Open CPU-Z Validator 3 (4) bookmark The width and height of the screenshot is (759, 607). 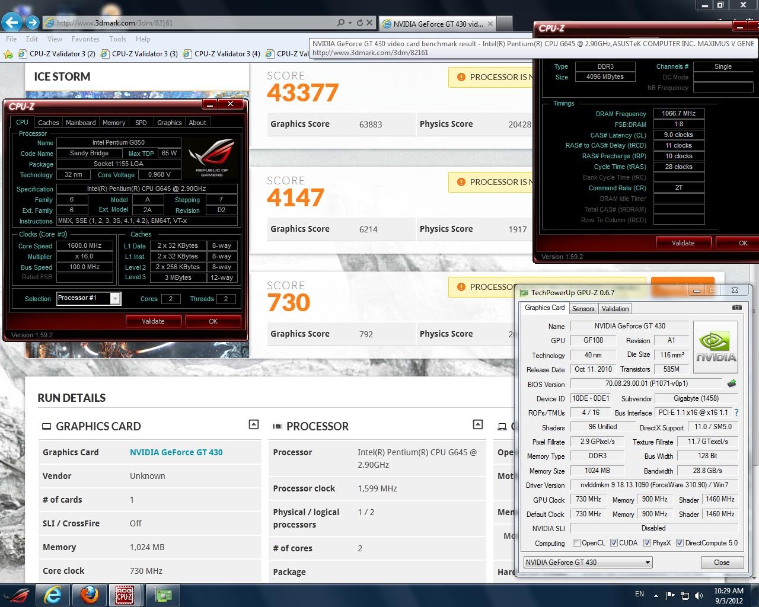tap(221, 54)
